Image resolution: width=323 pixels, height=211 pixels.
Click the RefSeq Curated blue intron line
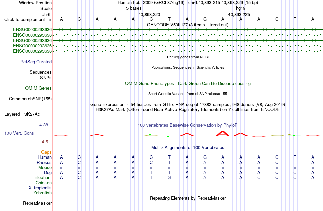coord(188,62)
